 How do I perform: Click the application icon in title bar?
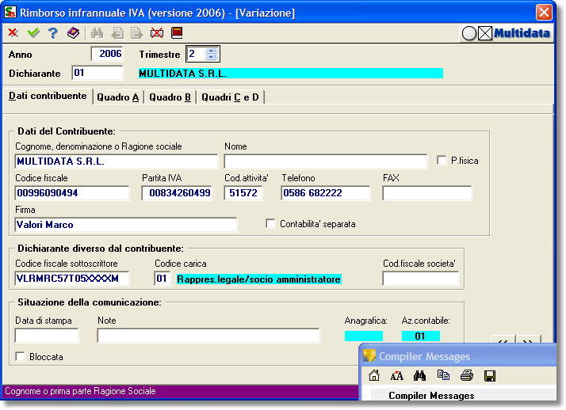(10, 12)
